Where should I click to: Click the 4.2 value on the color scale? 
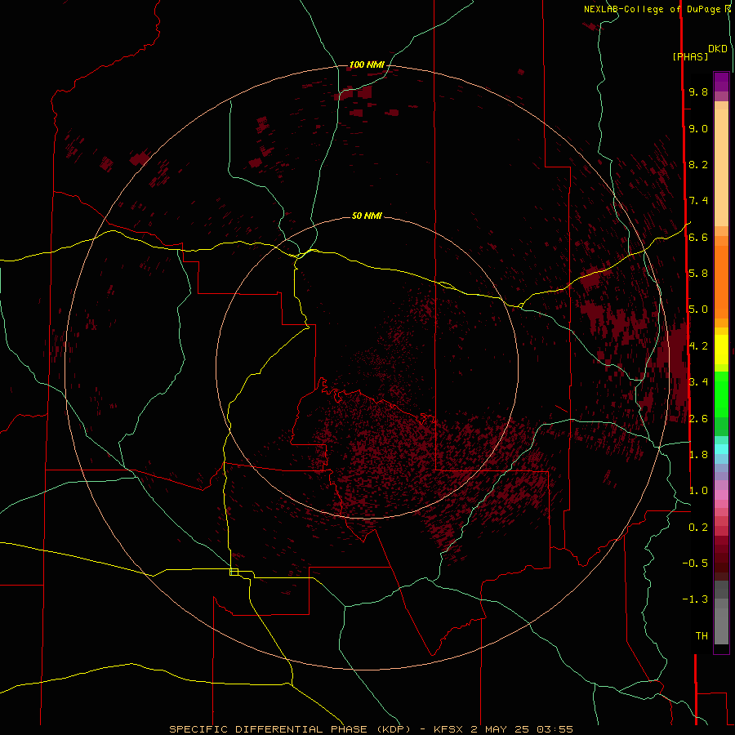pos(698,346)
